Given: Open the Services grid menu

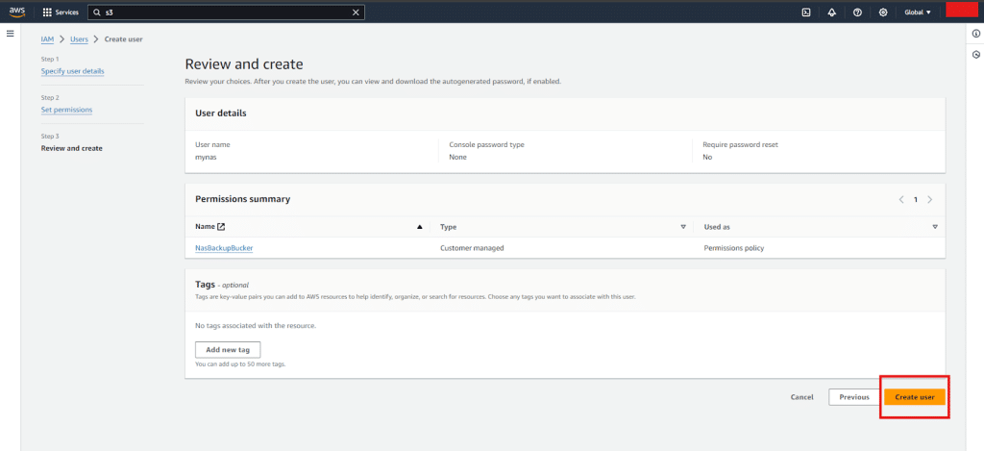Looking at the screenshot, I should click(61, 13).
